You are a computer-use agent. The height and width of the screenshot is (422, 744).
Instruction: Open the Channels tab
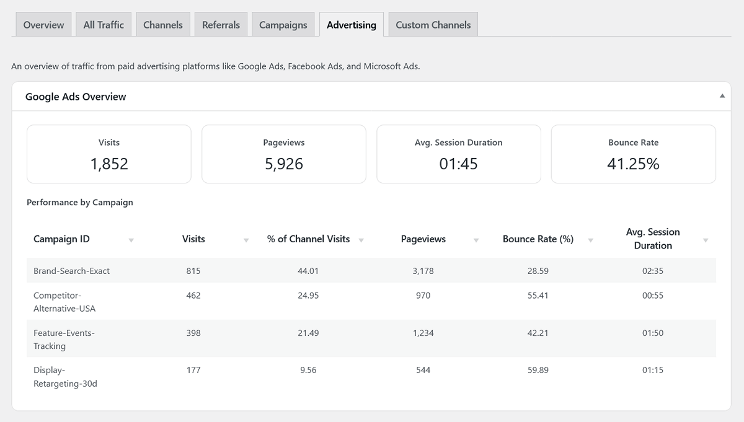tap(162, 24)
